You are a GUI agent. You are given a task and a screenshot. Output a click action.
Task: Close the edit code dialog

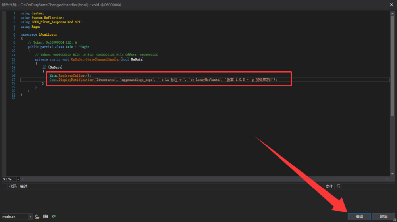coord(391,4)
